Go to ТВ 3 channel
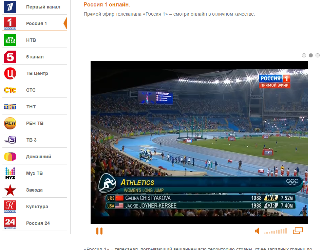 [31, 140]
